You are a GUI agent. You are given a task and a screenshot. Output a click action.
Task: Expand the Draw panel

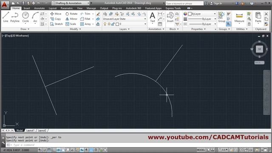pyautogui.click(x=25, y=29)
